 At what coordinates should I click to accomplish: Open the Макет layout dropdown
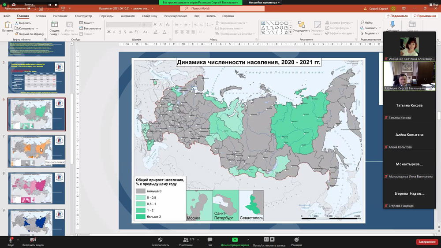87,23
